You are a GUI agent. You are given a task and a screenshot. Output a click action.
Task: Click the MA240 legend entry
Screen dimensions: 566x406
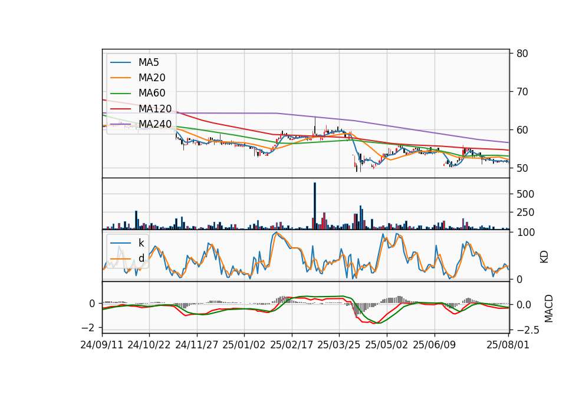point(141,124)
